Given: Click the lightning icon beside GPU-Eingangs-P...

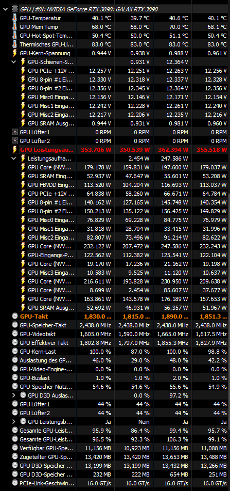Looking at the screenshot, I should point(23,255).
